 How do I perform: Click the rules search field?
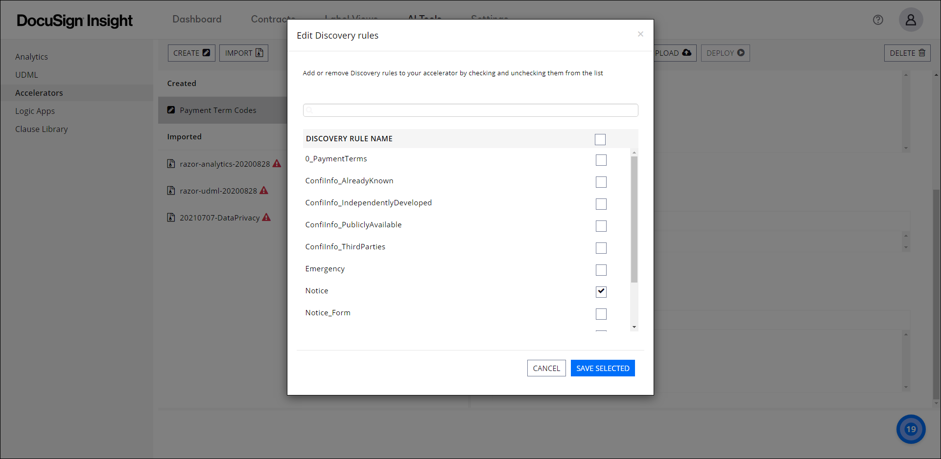(x=470, y=110)
